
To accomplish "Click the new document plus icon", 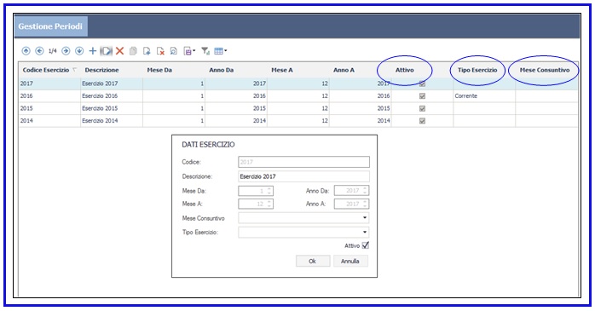I will click(147, 51).
